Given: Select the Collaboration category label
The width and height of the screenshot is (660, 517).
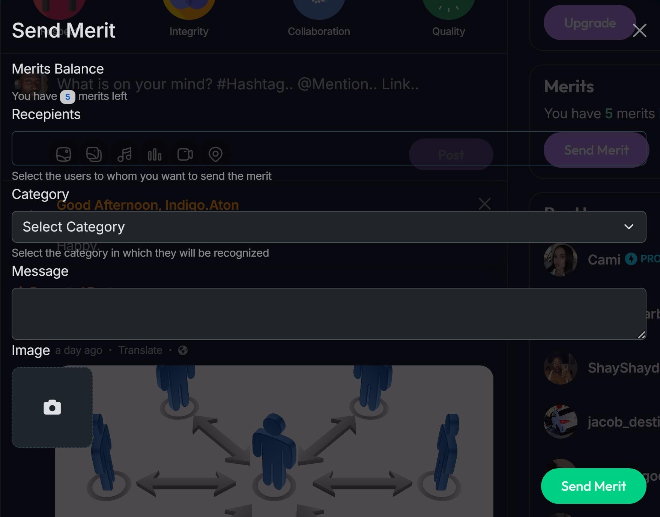Looking at the screenshot, I should coord(319,31).
